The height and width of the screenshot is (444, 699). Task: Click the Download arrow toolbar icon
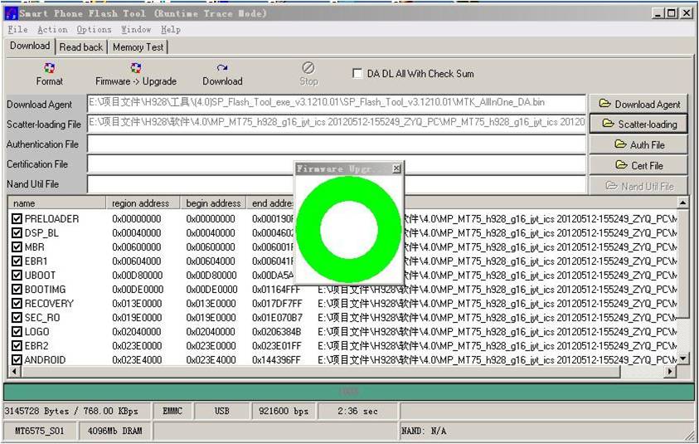[222, 68]
